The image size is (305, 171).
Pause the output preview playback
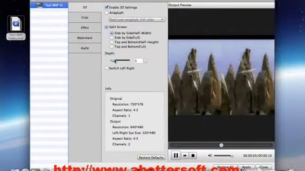(176, 155)
